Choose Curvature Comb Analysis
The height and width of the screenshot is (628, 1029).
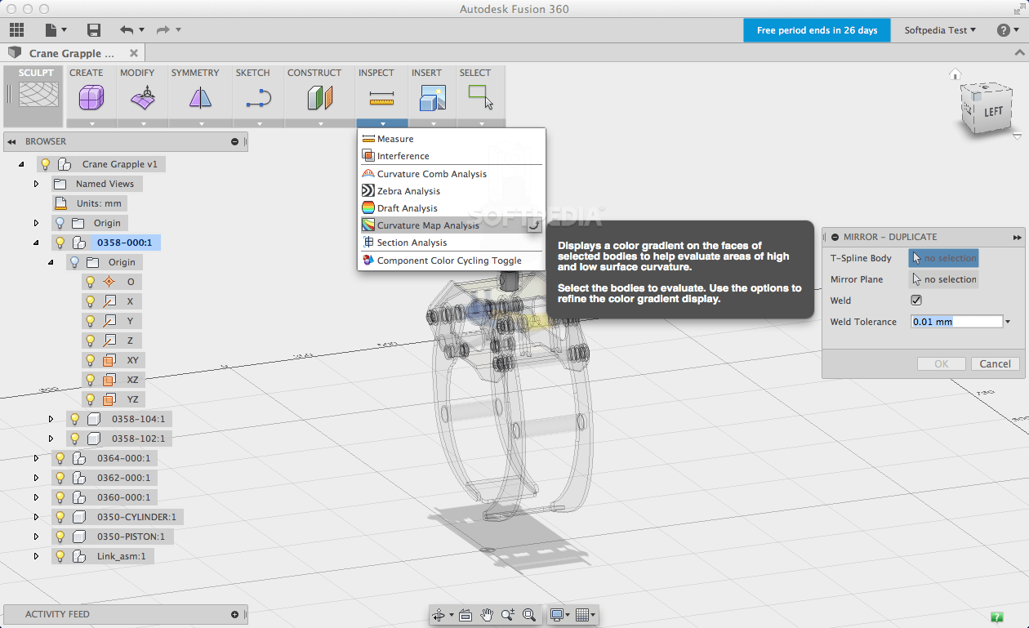point(452,174)
